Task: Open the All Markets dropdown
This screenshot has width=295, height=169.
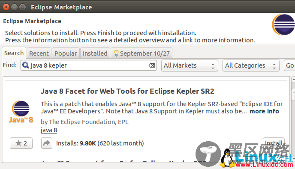Action: 190,65
